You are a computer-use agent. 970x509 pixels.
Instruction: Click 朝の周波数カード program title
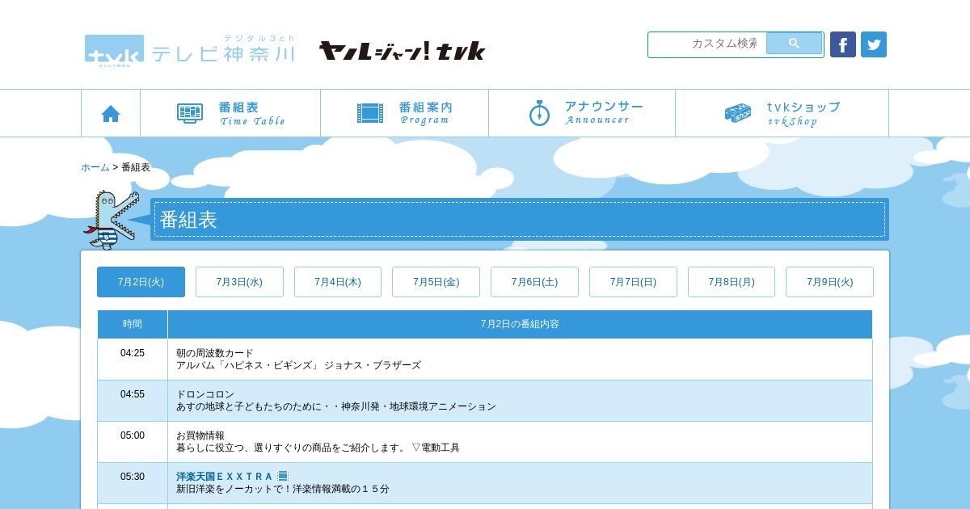tap(215, 353)
